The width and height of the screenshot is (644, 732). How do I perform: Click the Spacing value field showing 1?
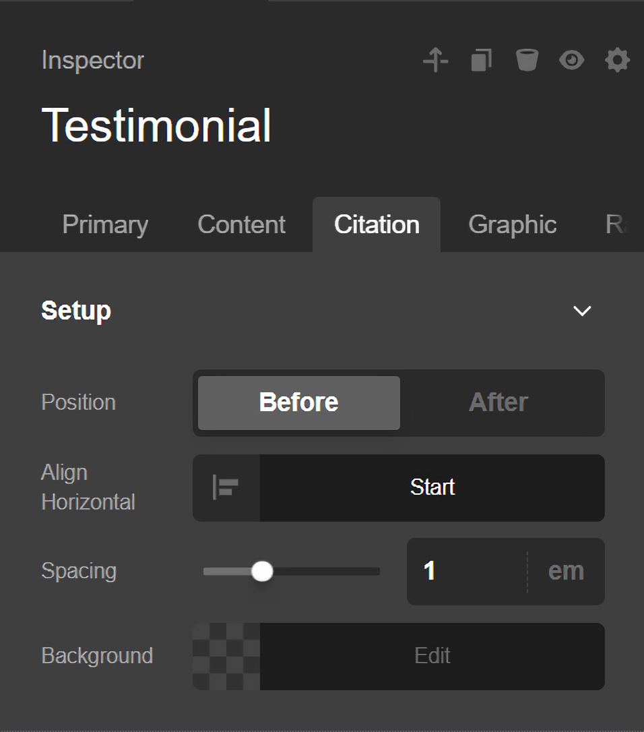coord(465,571)
